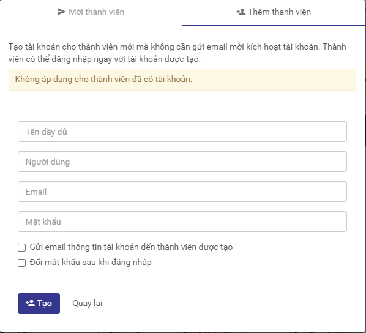
Task: Focus the Tên đầy đủ input field
Action: pos(182,132)
